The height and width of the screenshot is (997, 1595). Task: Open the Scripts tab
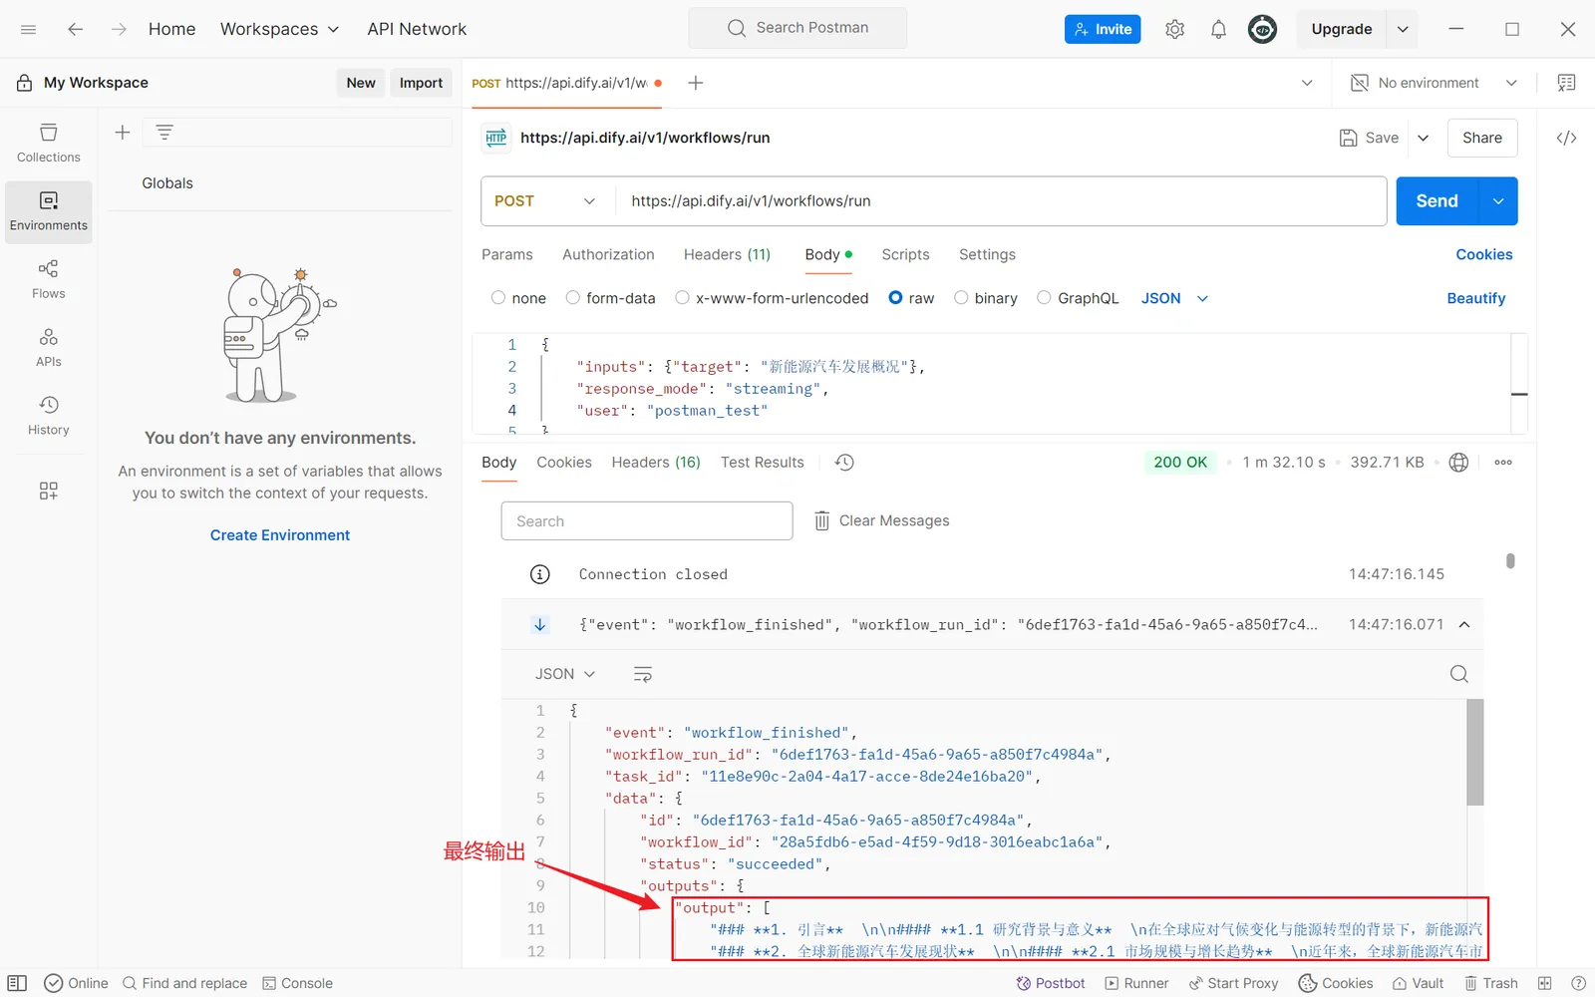[x=905, y=255]
